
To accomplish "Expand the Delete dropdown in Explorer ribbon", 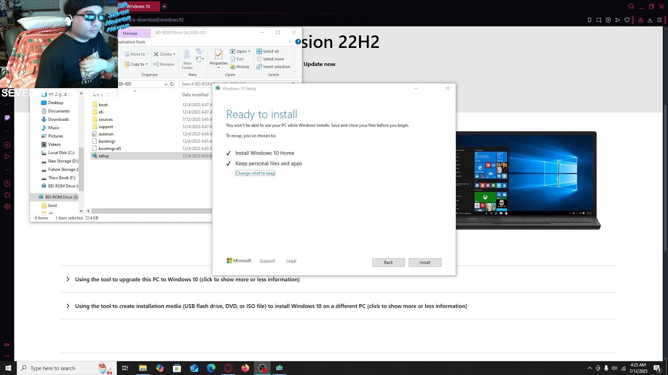I will coord(174,54).
